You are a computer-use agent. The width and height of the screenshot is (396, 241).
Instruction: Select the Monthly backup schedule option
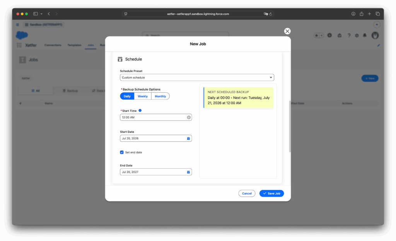[160, 96]
